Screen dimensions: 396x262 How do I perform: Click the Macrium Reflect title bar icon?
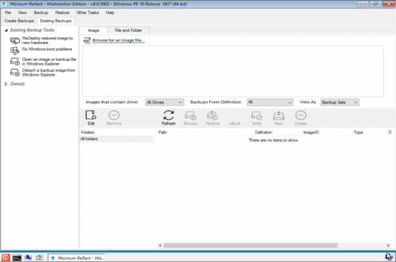4,4
